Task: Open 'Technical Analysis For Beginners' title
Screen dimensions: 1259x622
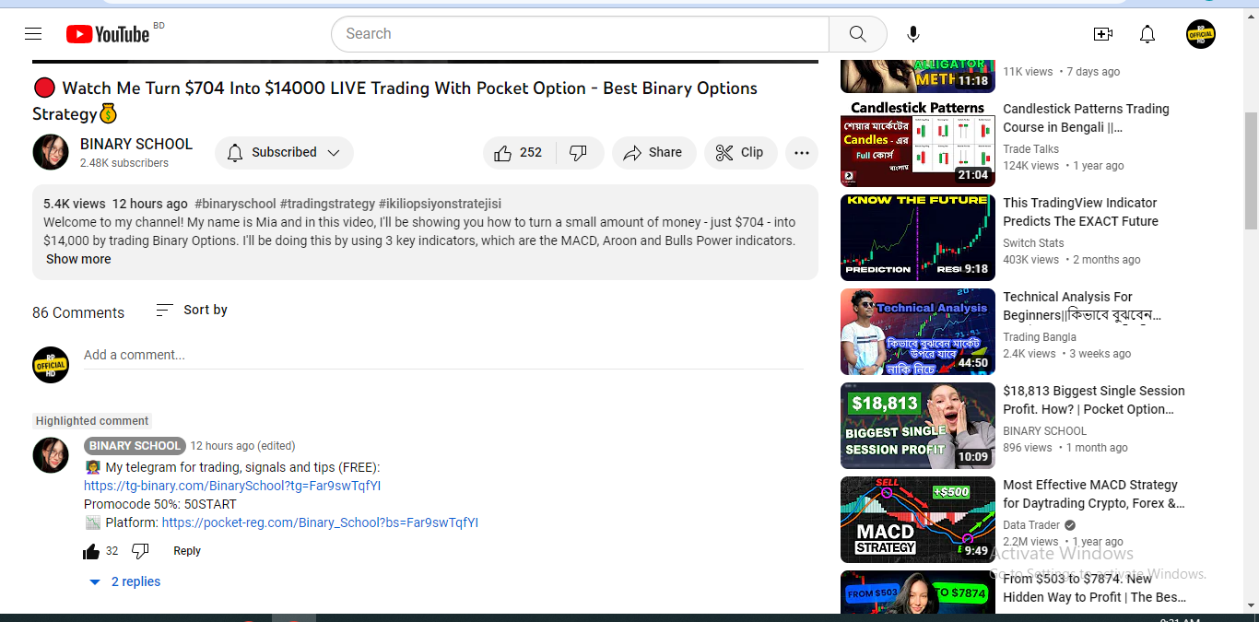Action: click(1082, 306)
